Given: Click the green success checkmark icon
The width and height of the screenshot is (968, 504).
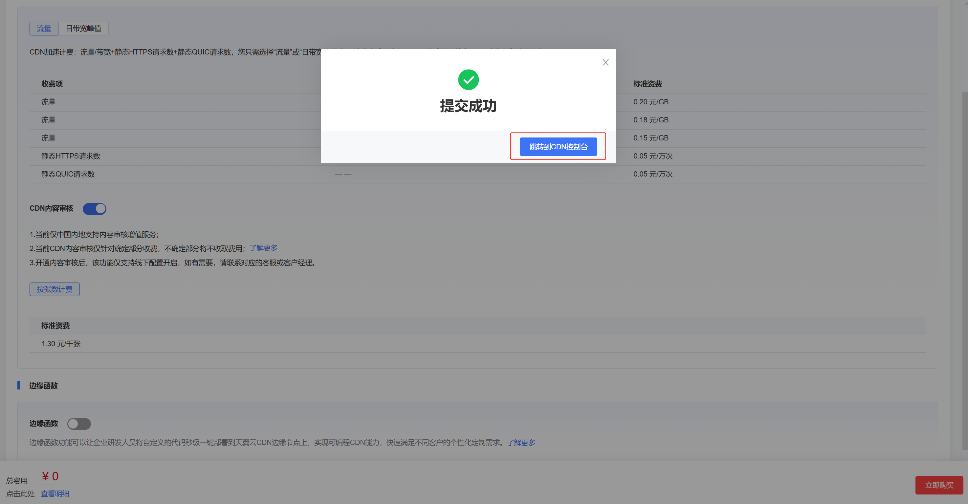Looking at the screenshot, I should pos(468,80).
